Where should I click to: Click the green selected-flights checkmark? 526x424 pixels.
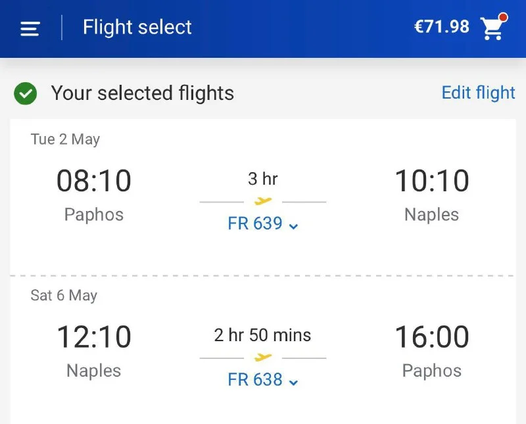click(x=26, y=93)
